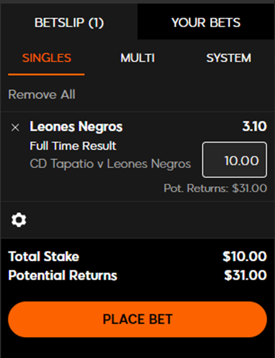This screenshot has height=358, width=275.
Task: Click the $10.00 total stake amount
Action: 245,256
